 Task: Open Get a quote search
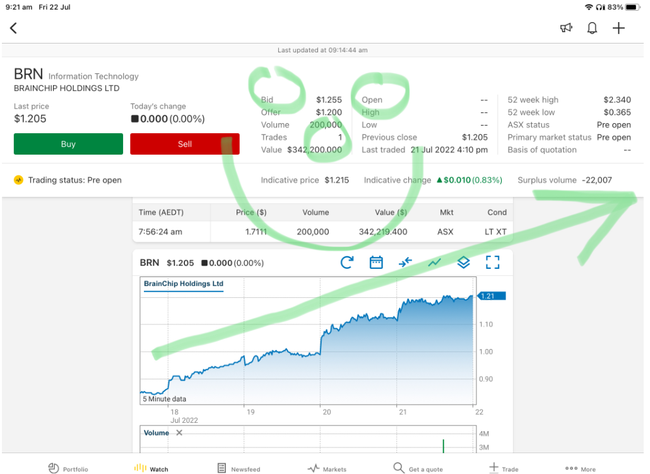pyautogui.click(x=418, y=468)
